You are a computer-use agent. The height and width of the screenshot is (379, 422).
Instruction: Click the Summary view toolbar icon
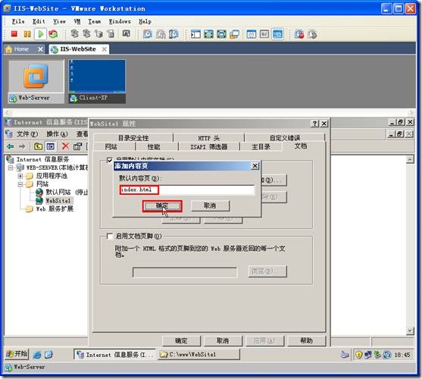[251, 34]
